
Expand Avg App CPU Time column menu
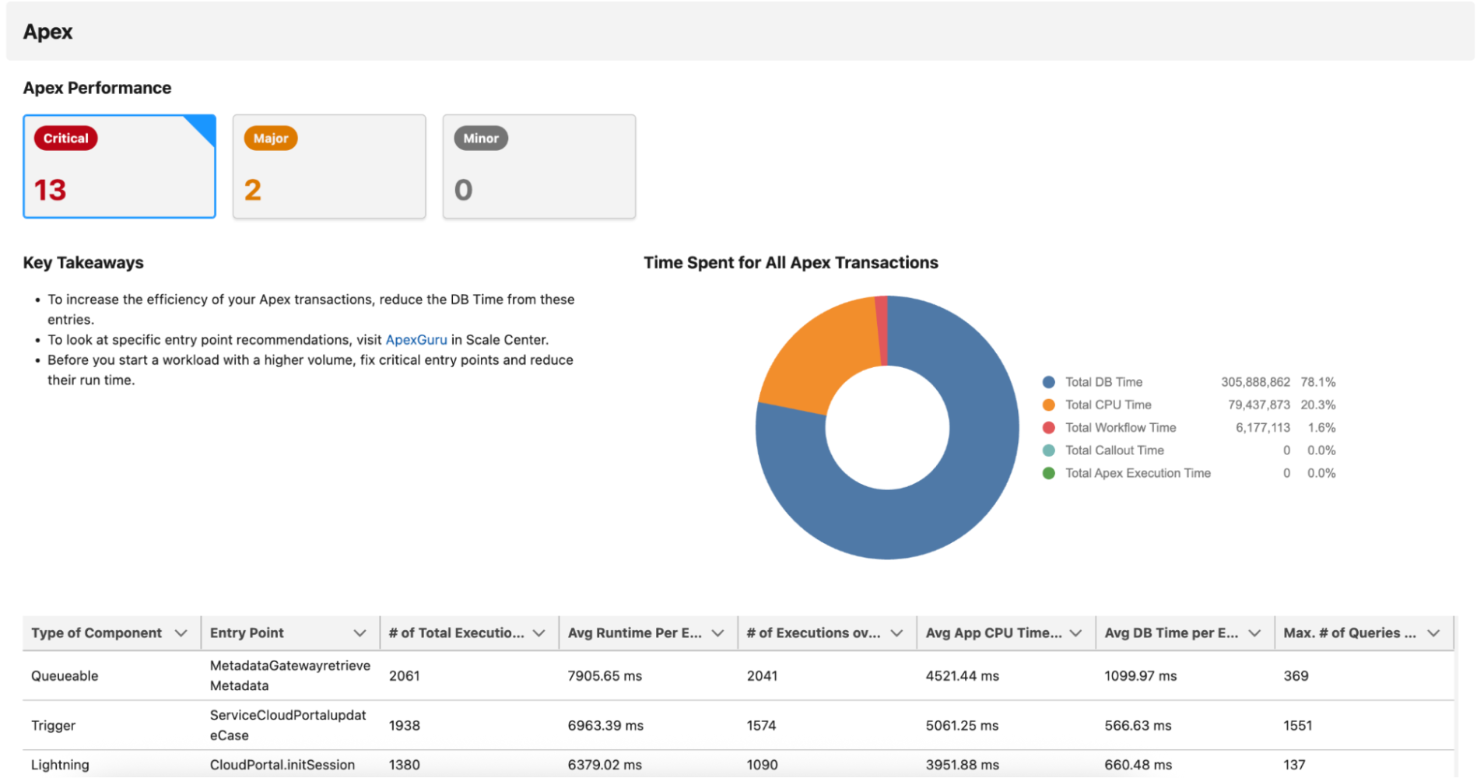tap(1075, 633)
